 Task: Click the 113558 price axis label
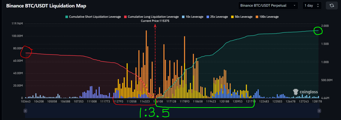point(132,101)
